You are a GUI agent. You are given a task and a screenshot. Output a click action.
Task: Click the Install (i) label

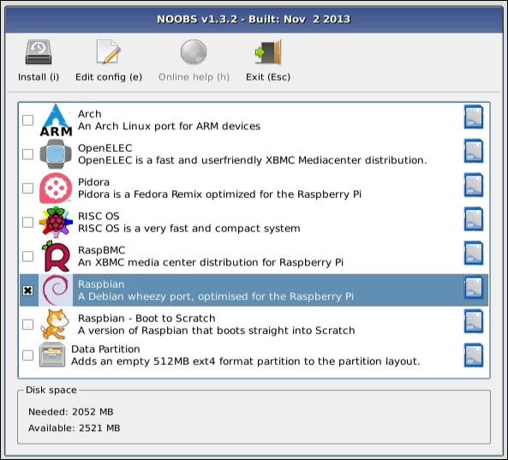click(39, 77)
